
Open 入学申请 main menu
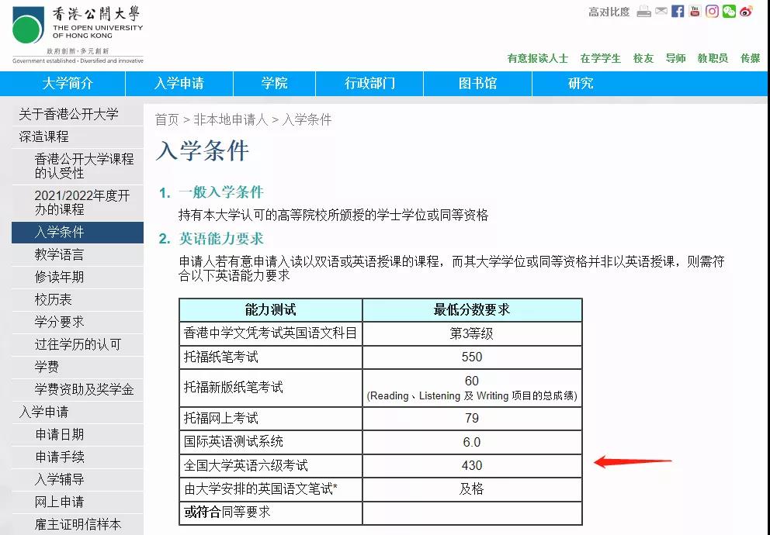179,84
